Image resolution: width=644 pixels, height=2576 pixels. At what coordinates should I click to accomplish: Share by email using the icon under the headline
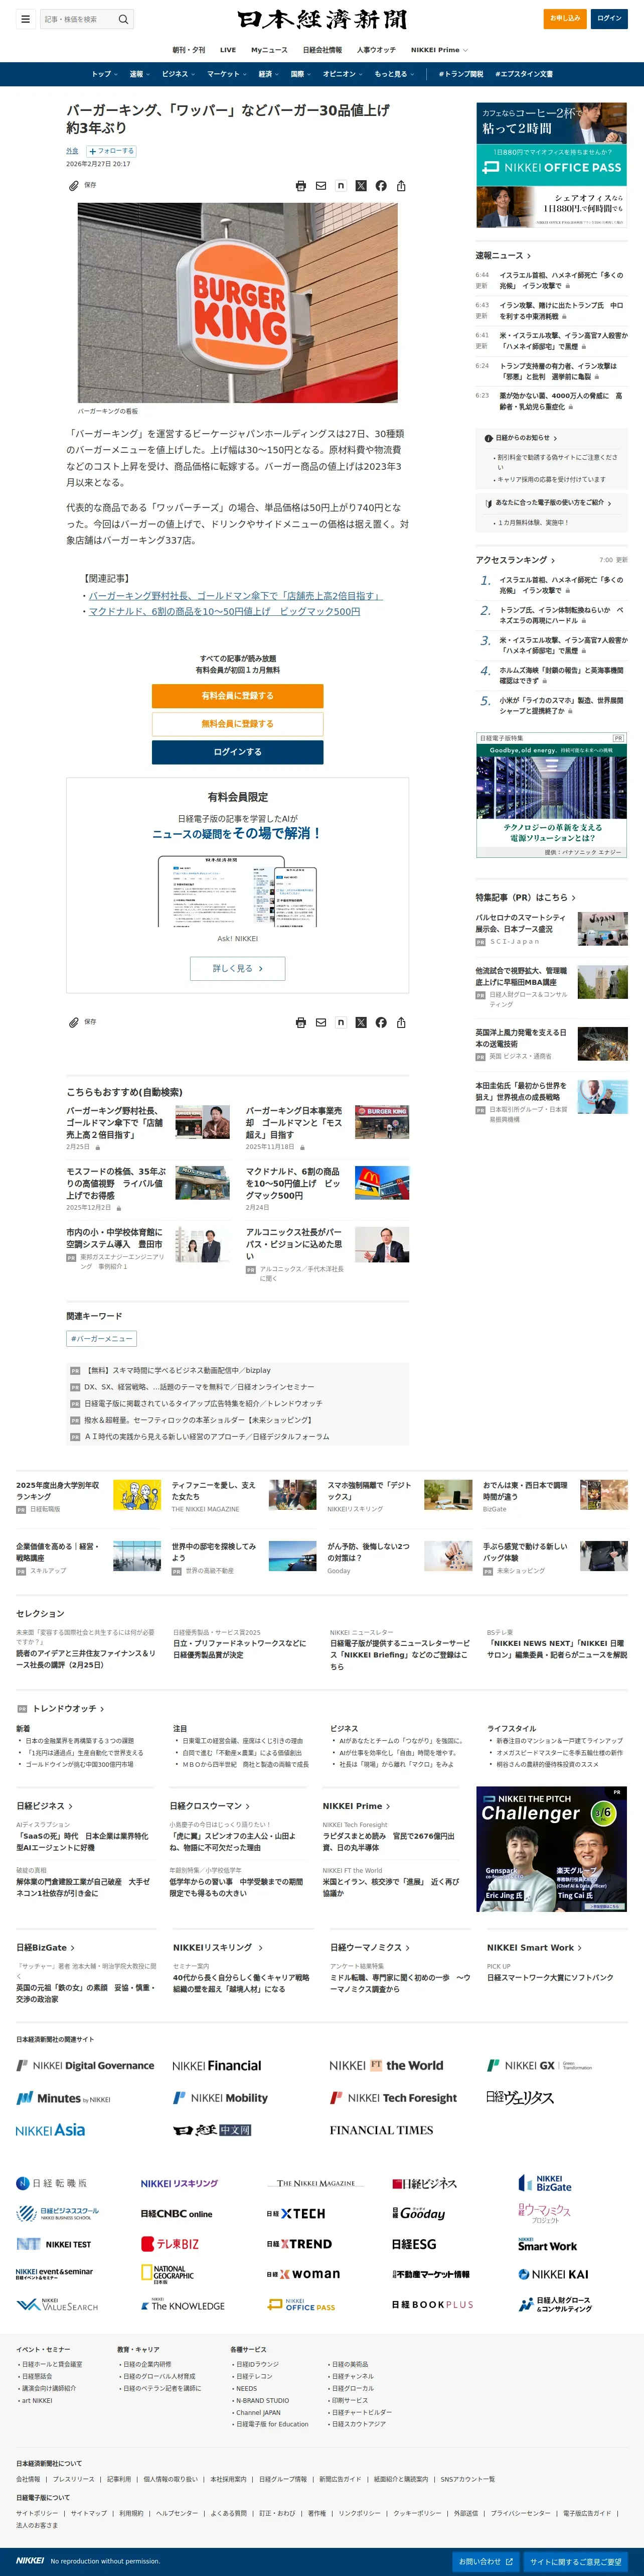point(320,186)
